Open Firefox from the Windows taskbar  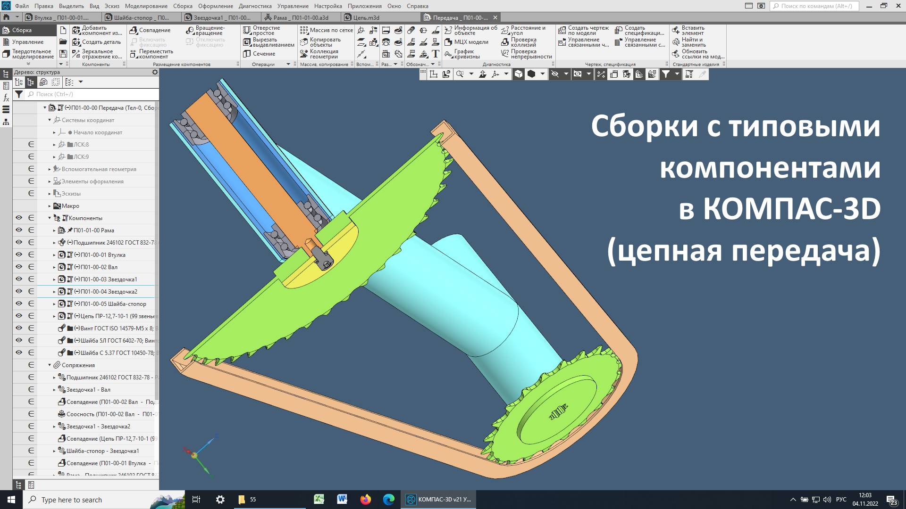coord(365,500)
